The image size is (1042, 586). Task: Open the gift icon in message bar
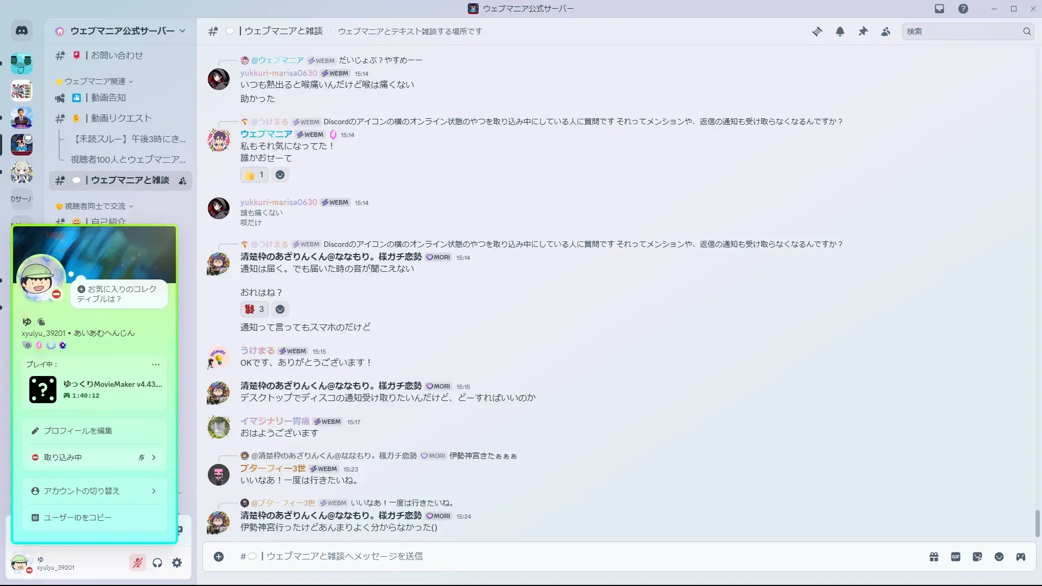[x=934, y=557]
